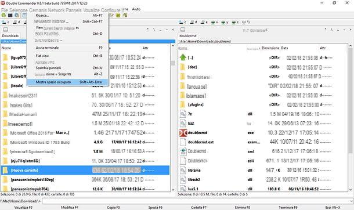Click left panel '~' home directory button
The width and height of the screenshot is (354, 210).
click(x=167, y=30)
